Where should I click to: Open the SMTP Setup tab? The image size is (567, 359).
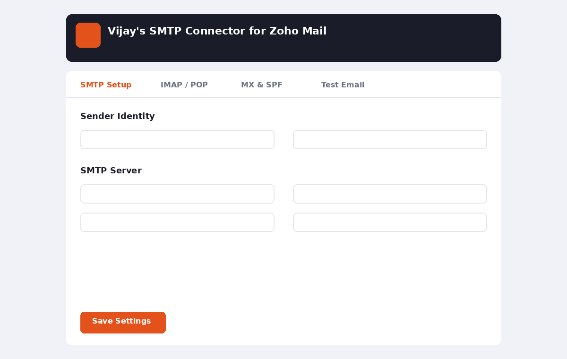pyautogui.click(x=106, y=85)
